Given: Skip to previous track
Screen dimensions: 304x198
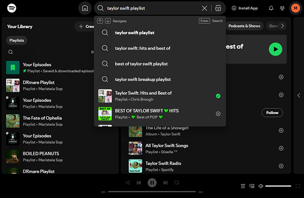Looking at the screenshot, I should coord(139,183).
